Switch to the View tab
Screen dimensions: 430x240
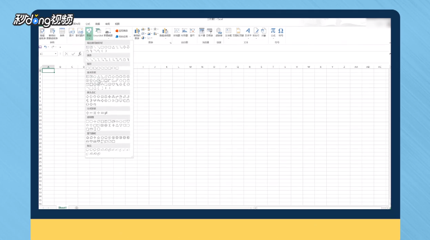click(117, 24)
